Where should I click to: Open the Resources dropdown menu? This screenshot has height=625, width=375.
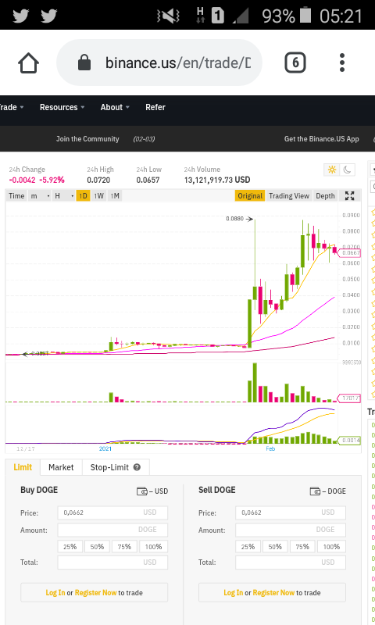tap(62, 107)
